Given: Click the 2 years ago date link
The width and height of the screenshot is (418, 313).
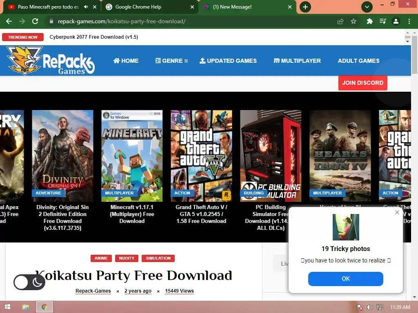Looking at the screenshot, I should pyautogui.click(x=138, y=291).
